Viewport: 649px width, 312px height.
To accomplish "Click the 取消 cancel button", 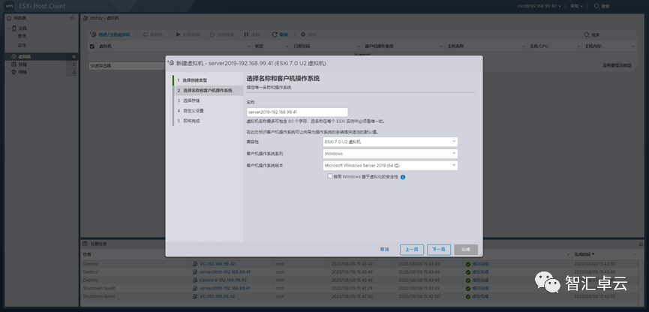I will 384,250.
